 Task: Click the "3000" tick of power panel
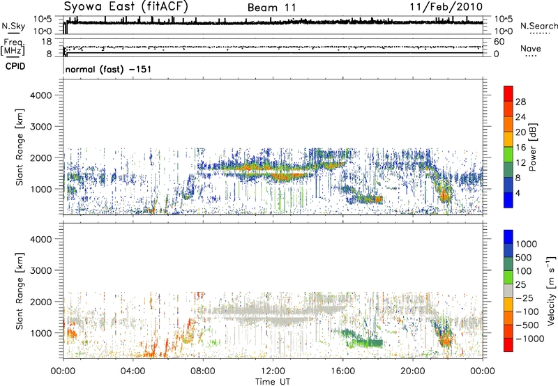coord(40,127)
